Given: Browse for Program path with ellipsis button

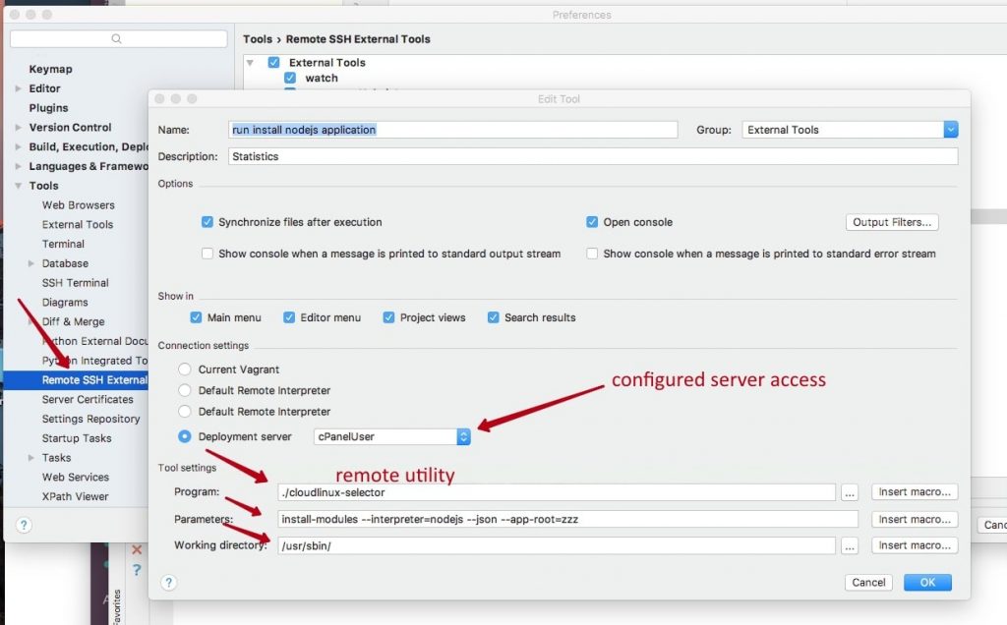Looking at the screenshot, I should (x=851, y=492).
